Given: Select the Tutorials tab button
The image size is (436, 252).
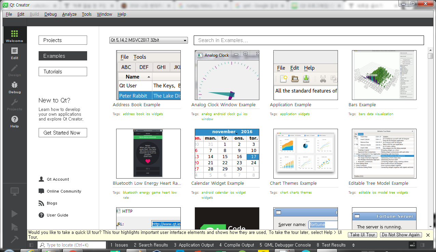Looking at the screenshot, I should coord(63,72).
